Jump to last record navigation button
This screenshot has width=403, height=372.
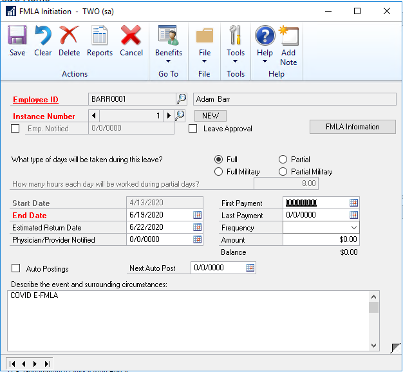47,364
